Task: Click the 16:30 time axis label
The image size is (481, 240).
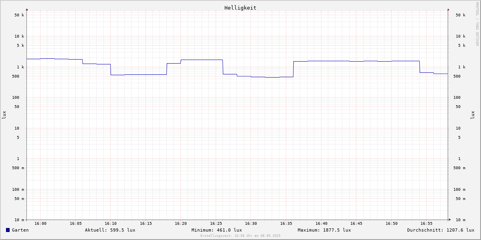Action: [251, 224]
